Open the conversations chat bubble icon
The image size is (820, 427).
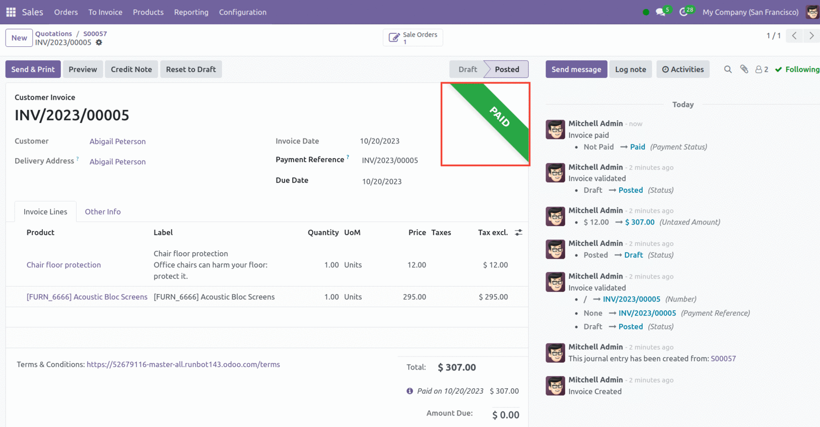[660, 12]
